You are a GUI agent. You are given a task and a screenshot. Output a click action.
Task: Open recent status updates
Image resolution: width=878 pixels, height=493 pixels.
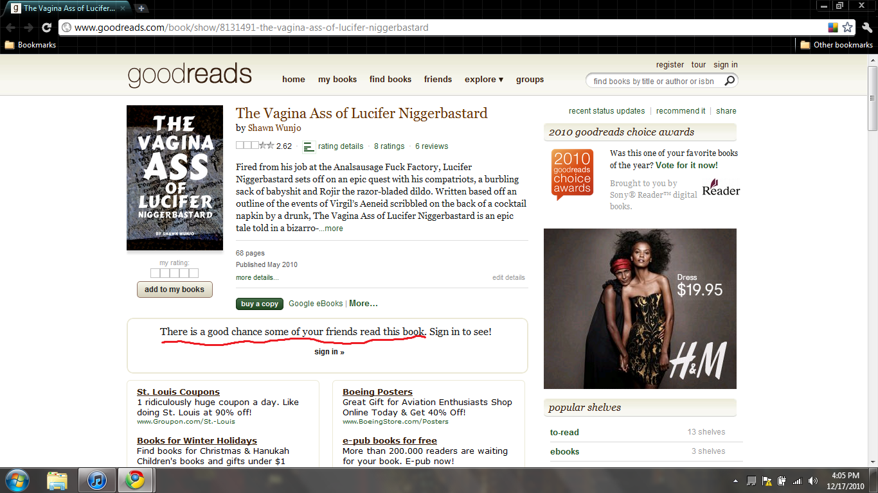tap(607, 111)
